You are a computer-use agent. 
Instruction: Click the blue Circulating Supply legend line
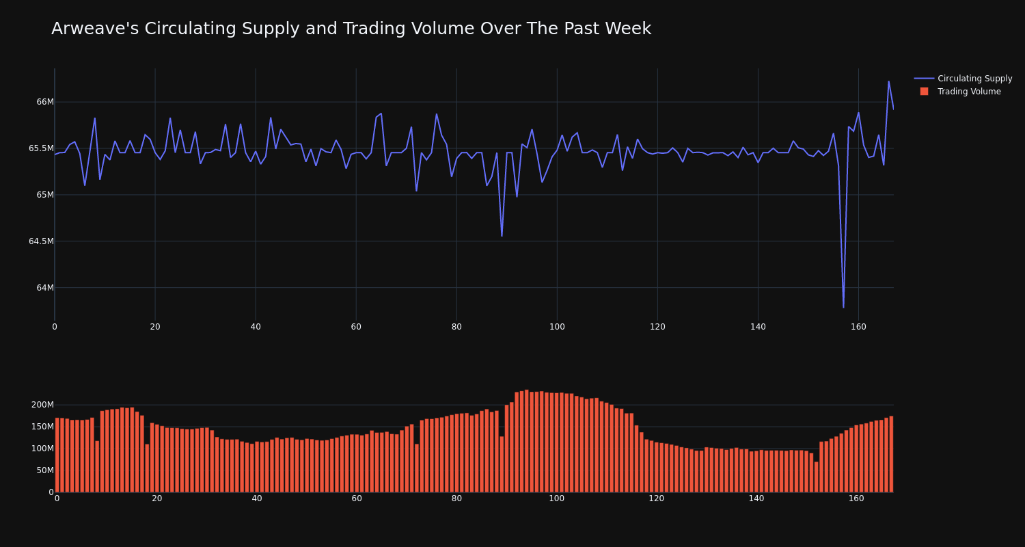(x=924, y=79)
